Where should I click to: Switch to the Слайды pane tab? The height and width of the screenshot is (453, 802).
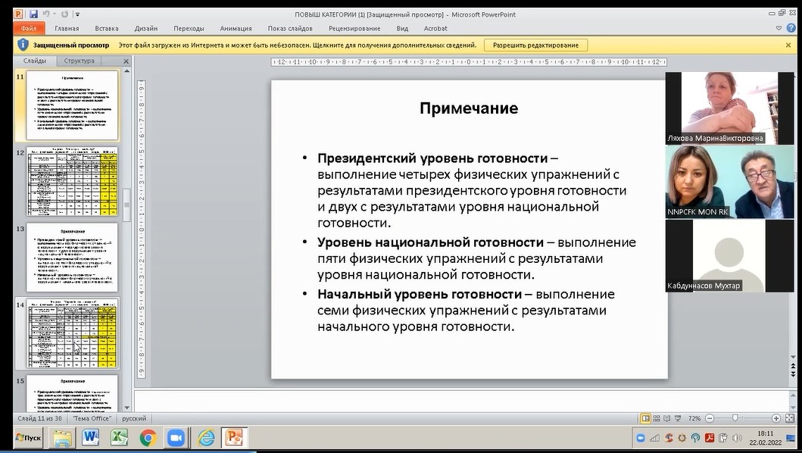35,61
